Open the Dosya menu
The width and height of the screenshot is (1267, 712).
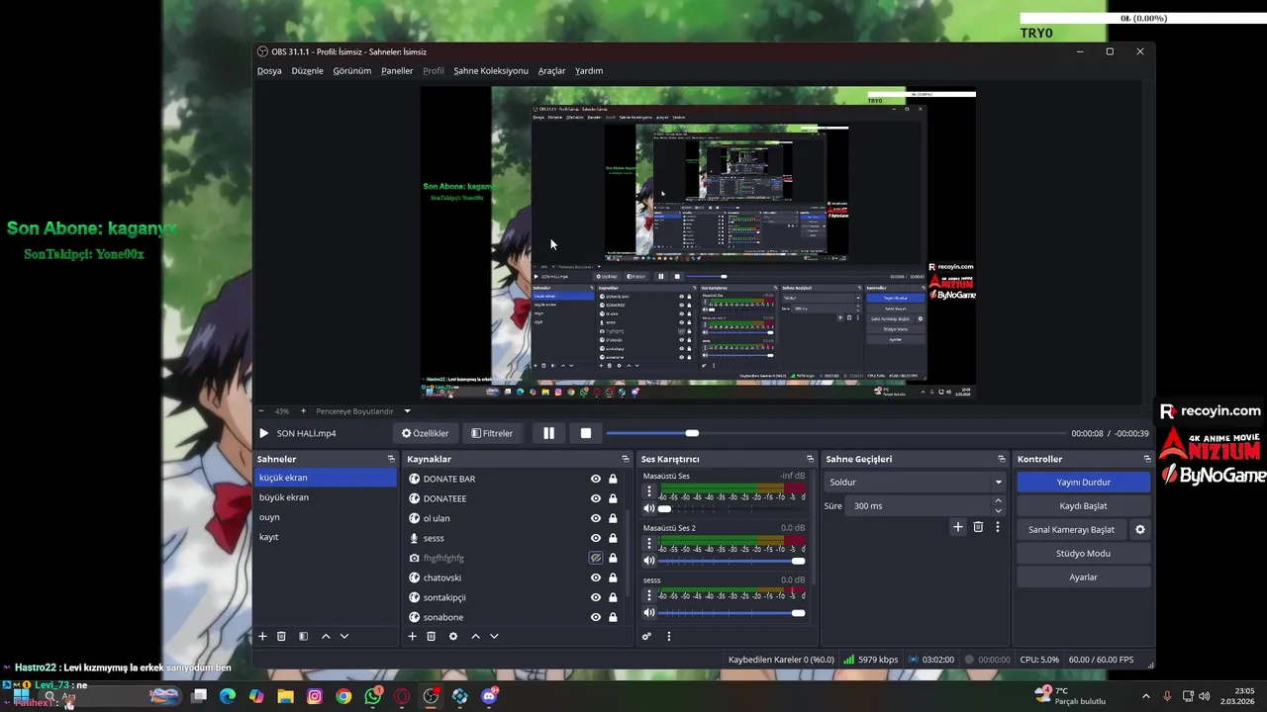tap(269, 71)
